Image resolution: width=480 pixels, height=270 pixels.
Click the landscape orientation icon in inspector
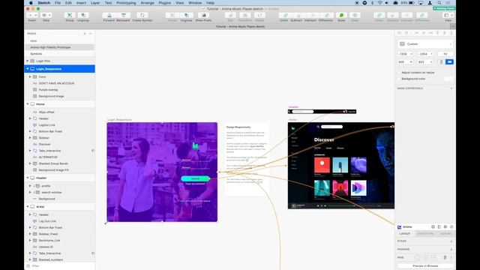tap(449, 61)
